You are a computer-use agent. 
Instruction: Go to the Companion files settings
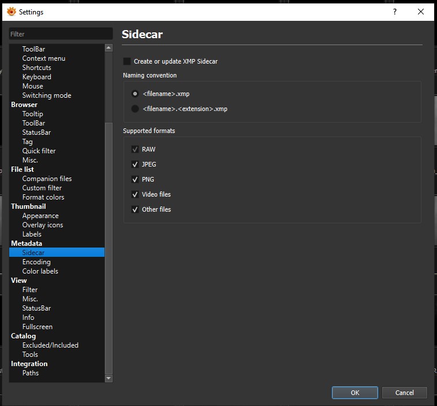[x=47, y=179]
